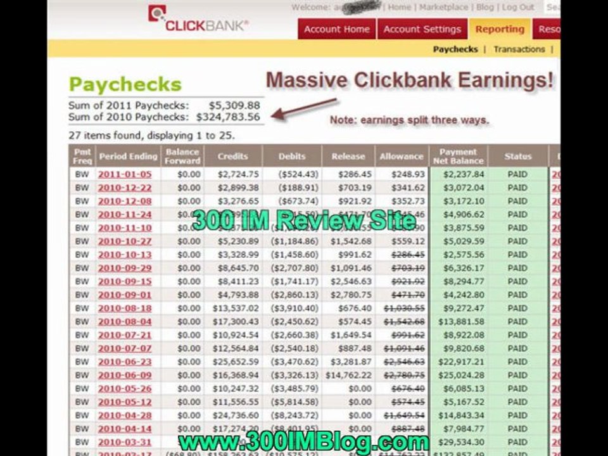Image resolution: width=608 pixels, height=456 pixels.
Task: Click the Log Out link
Action: click(517, 8)
